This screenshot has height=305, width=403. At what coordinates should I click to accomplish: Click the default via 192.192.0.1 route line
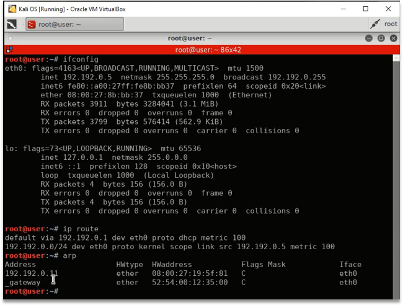point(125,237)
